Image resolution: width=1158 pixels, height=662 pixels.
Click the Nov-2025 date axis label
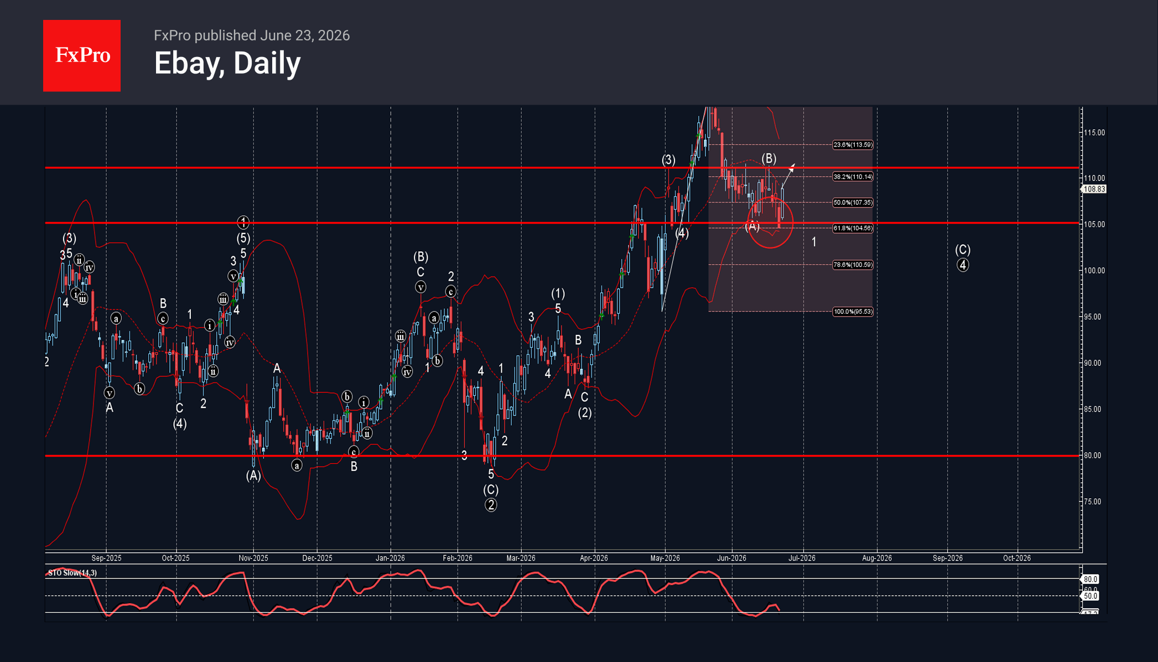point(253,558)
